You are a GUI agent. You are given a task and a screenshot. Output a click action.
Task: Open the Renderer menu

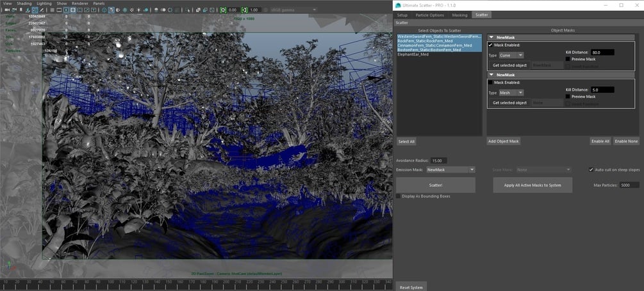click(79, 3)
